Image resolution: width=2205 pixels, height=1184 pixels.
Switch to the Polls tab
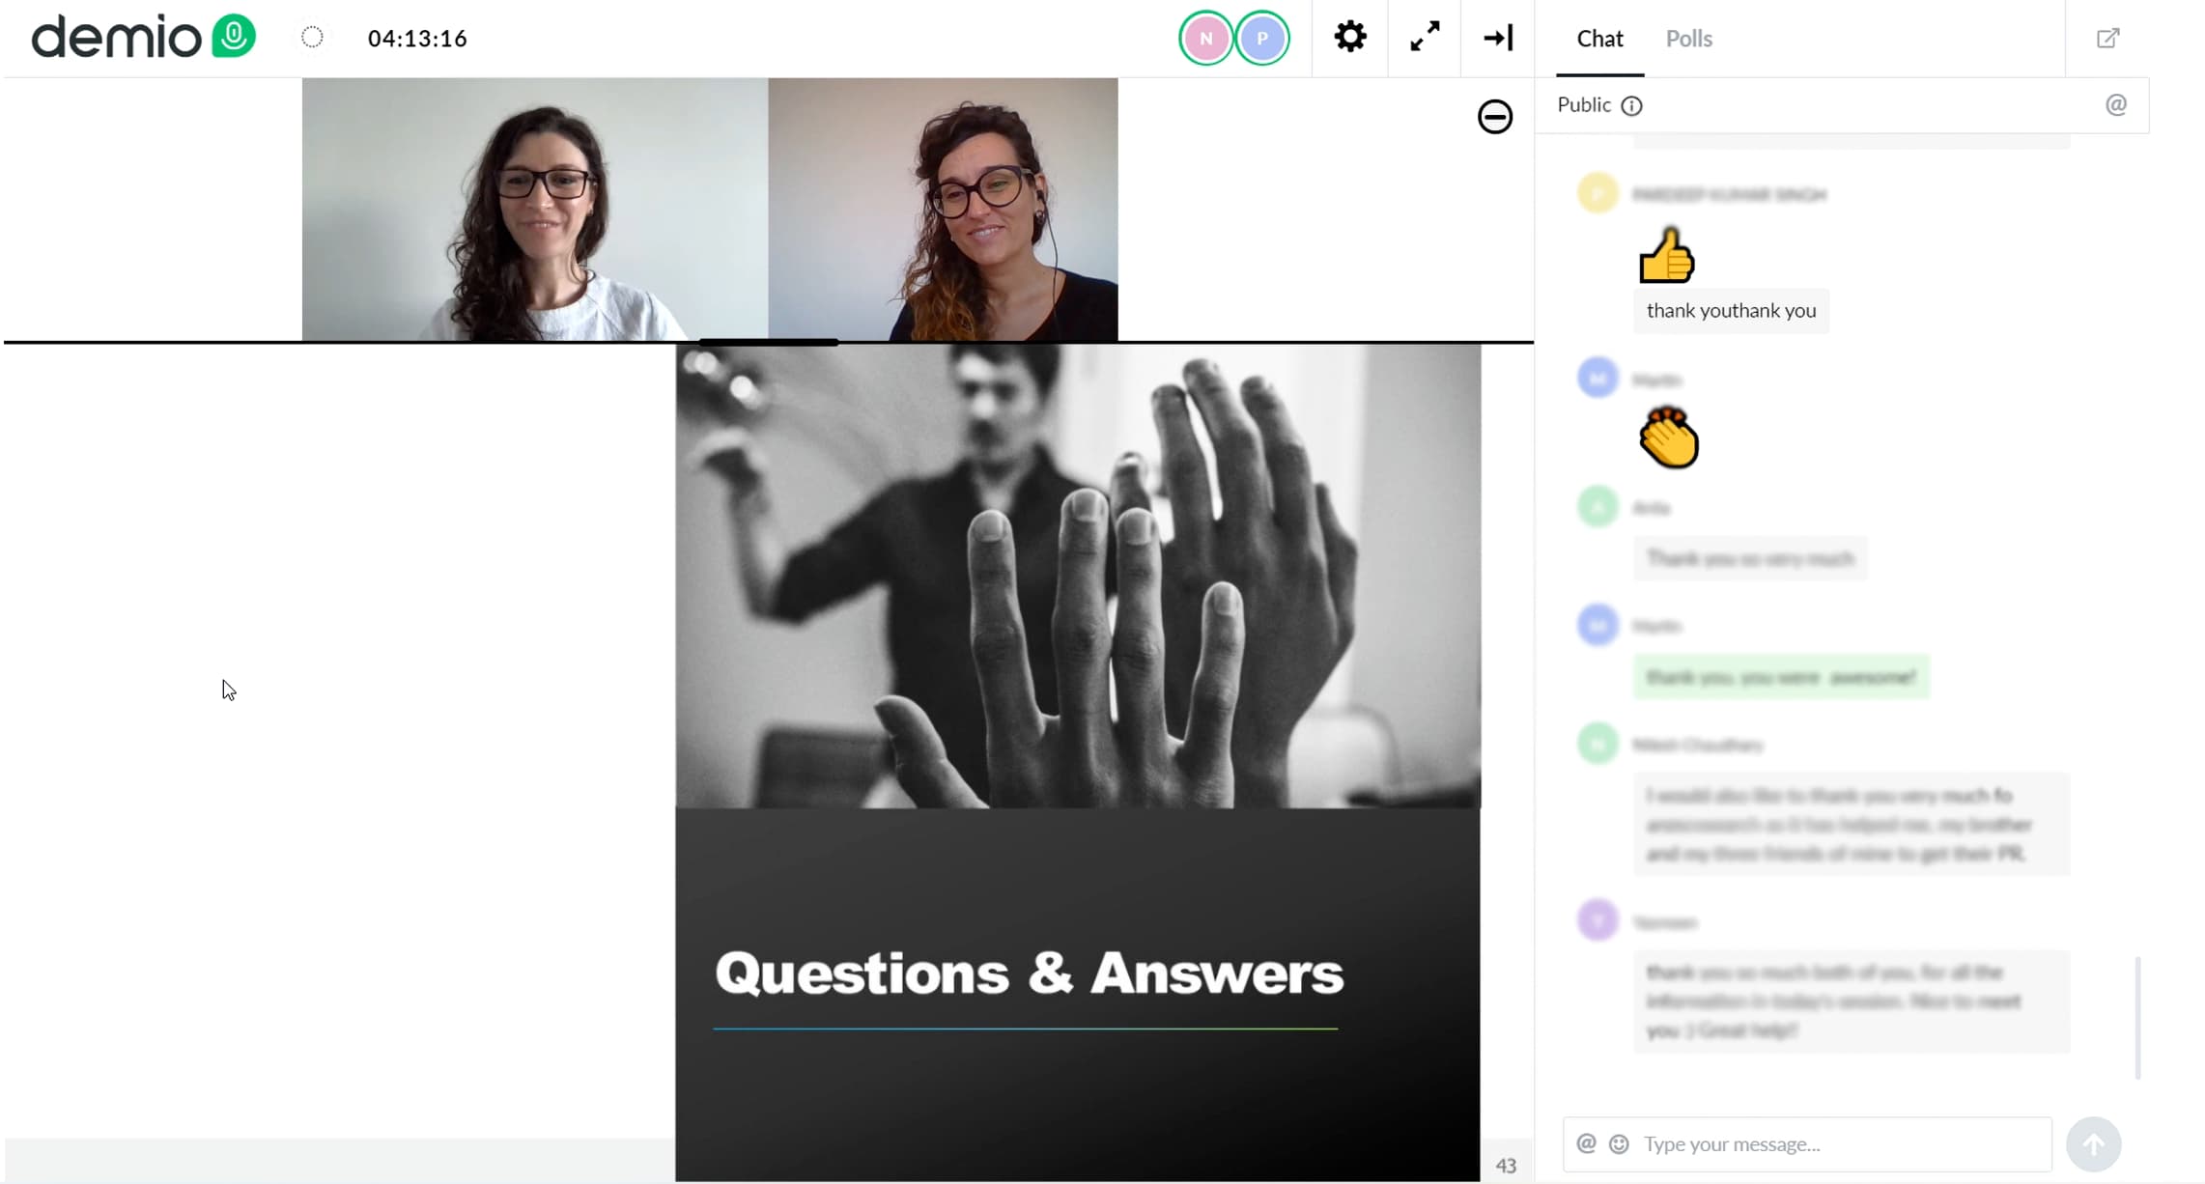(1688, 39)
